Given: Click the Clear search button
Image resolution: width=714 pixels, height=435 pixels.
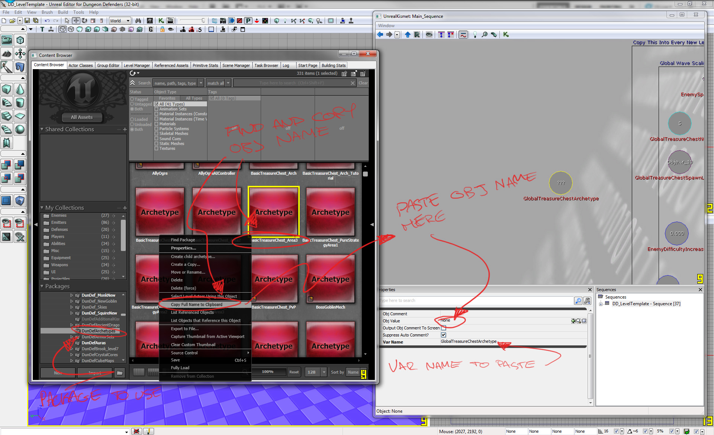Looking at the screenshot, I should click(363, 83).
